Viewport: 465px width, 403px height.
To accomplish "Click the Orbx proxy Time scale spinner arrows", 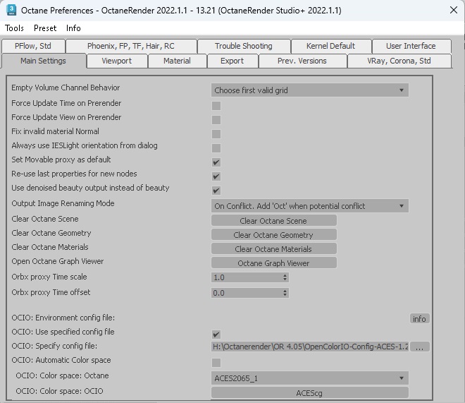I will [x=285, y=277].
